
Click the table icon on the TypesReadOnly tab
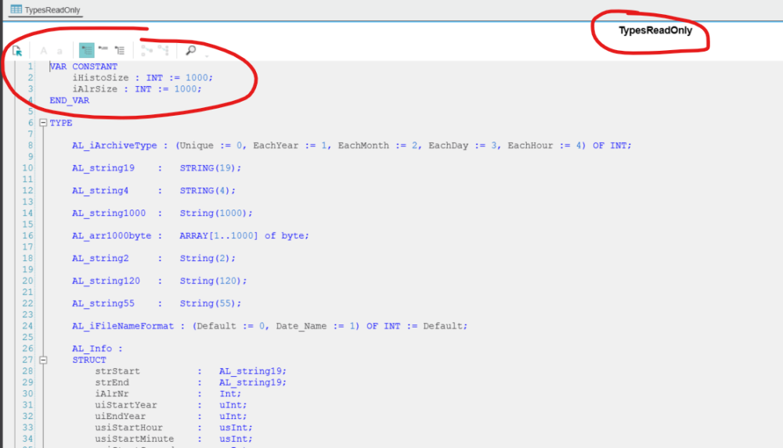pyautogui.click(x=16, y=10)
